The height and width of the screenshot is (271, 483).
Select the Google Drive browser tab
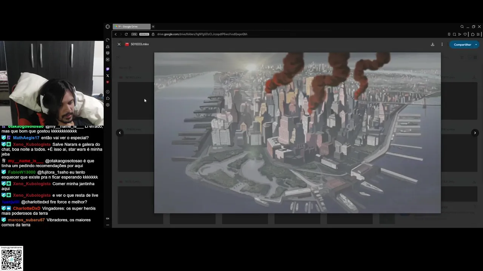click(x=131, y=27)
